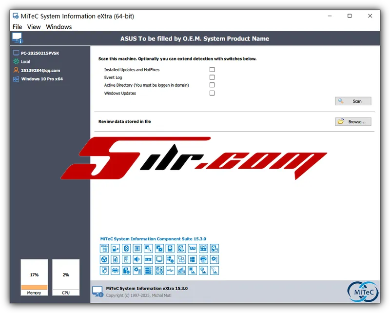
Task: Open the monitor display icon
Action: (x=159, y=259)
